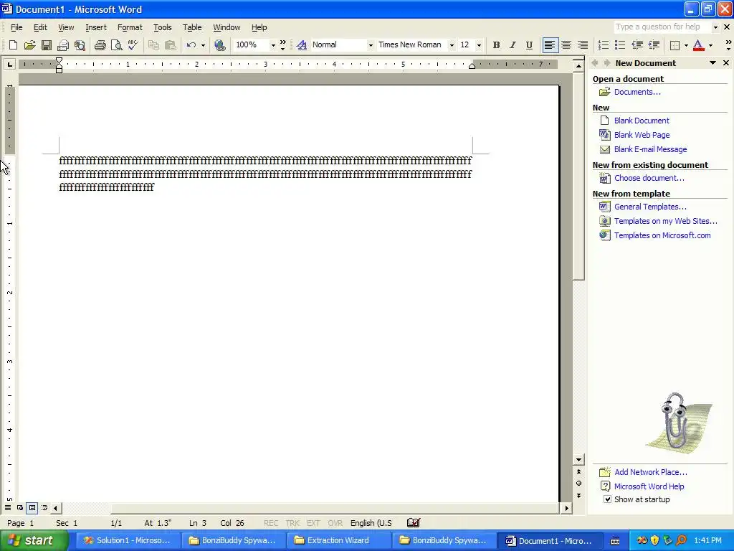Image resolution: width=734 pixels, height=551 pixels.
Task: Align text right
Action: pyautogui.click(x=583, y=45)
